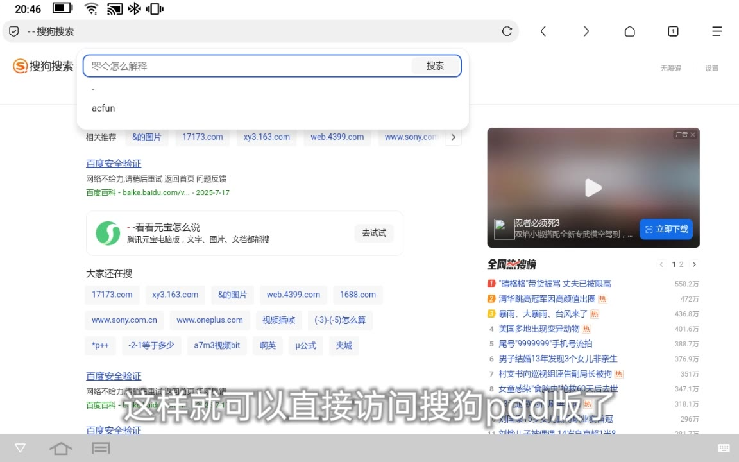Tap the site security shield icon

[x=13, y=31]
